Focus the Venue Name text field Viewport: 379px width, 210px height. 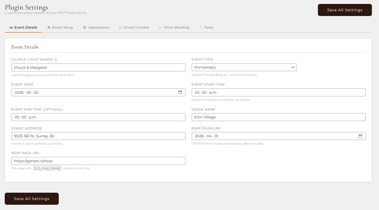coord(278,117)
